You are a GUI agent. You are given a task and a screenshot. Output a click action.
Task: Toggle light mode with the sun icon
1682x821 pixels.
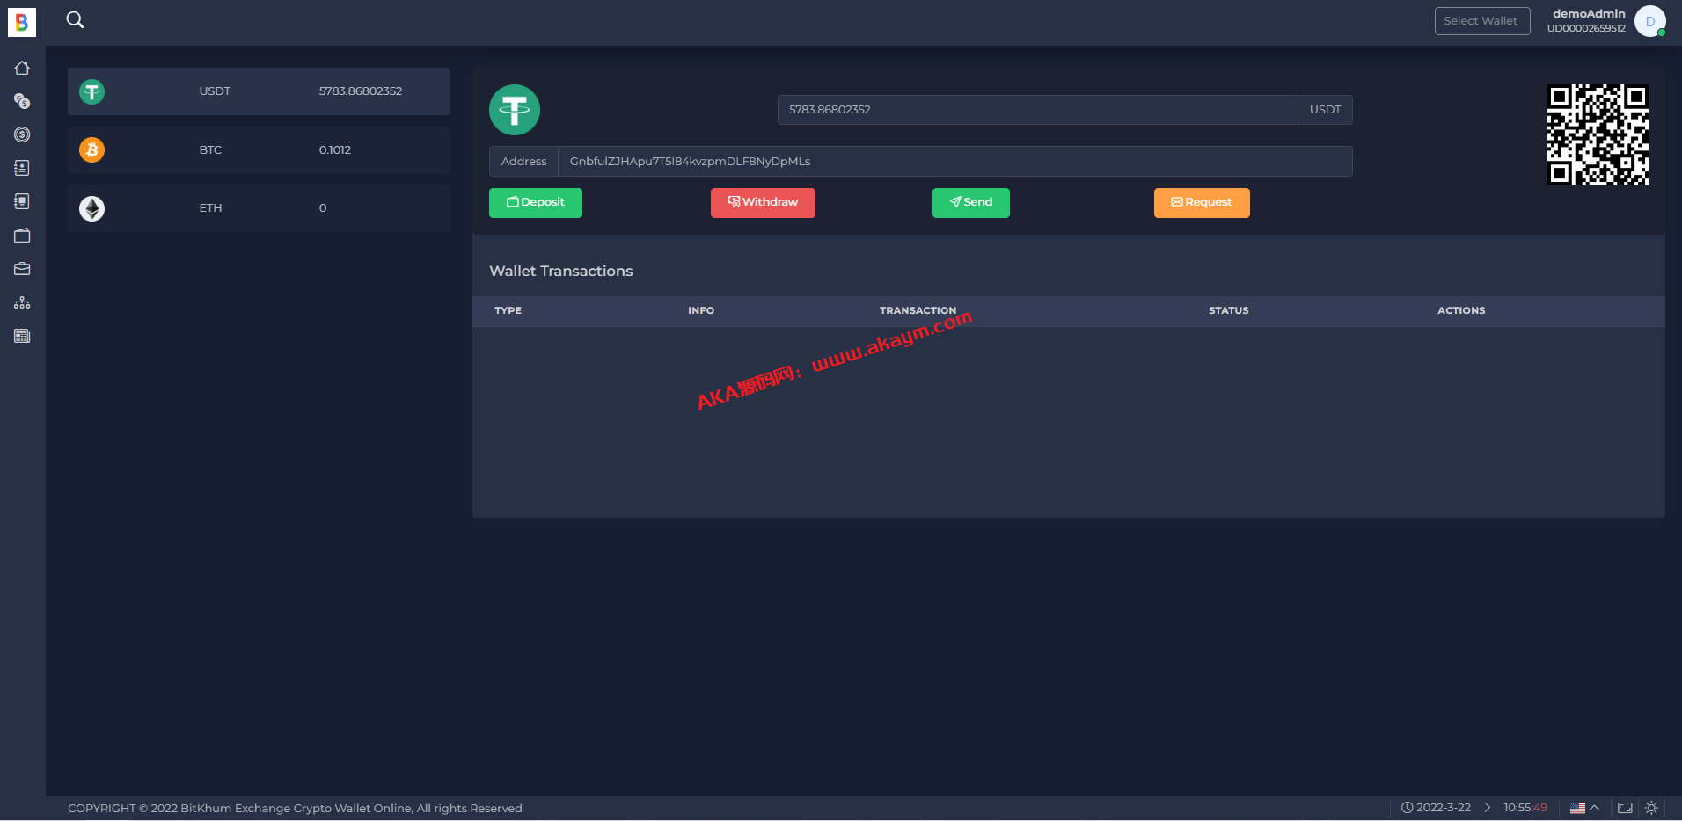click(x=1651, y=808)
